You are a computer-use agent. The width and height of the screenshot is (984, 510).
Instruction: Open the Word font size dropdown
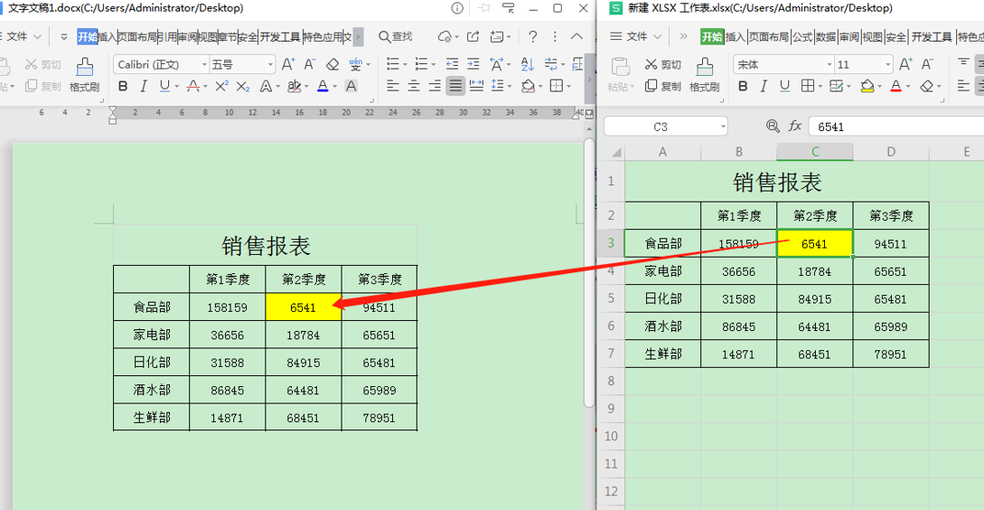(270, 65)
